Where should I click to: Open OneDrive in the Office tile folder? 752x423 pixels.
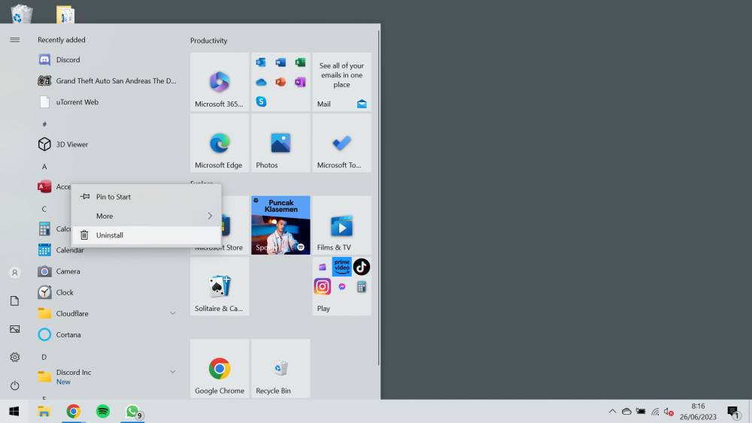click(x=261, y=83)
